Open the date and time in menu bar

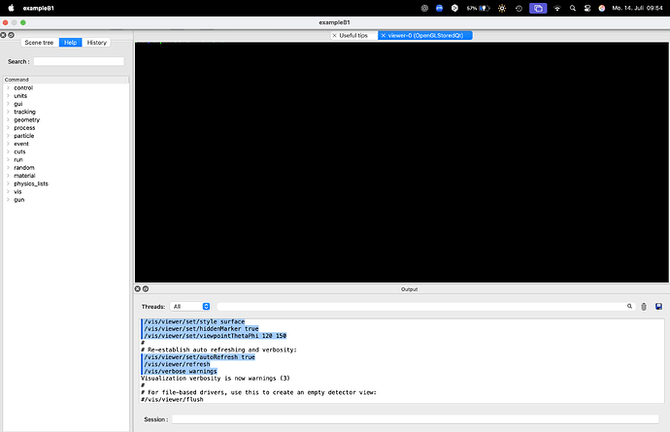[637, 8]
